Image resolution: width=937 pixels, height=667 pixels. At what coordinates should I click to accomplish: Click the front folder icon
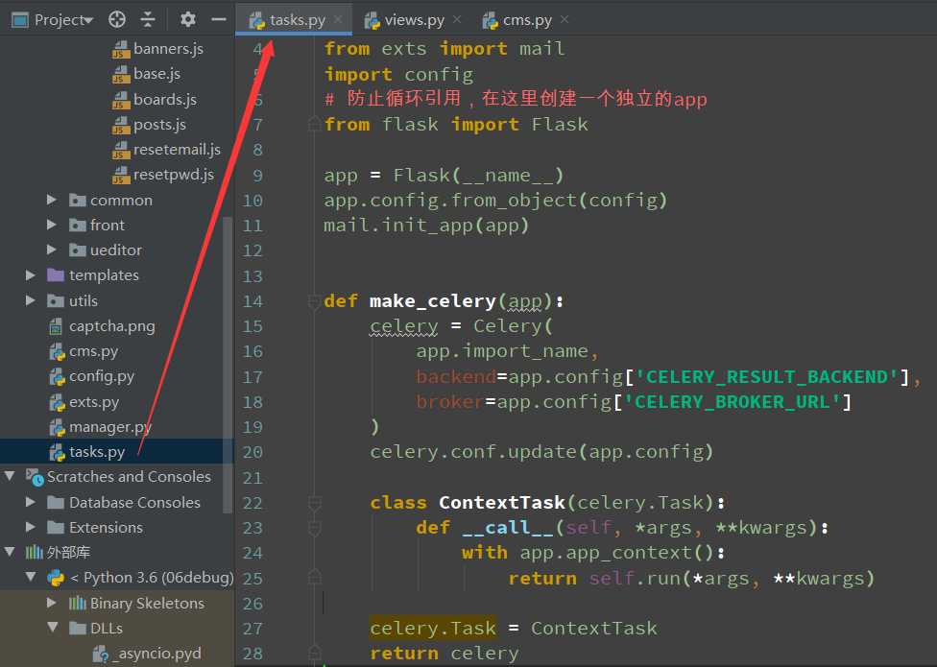(78, 226)
